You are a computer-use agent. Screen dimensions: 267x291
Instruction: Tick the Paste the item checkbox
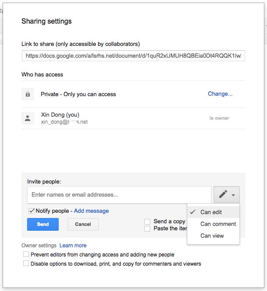(148, 229)
